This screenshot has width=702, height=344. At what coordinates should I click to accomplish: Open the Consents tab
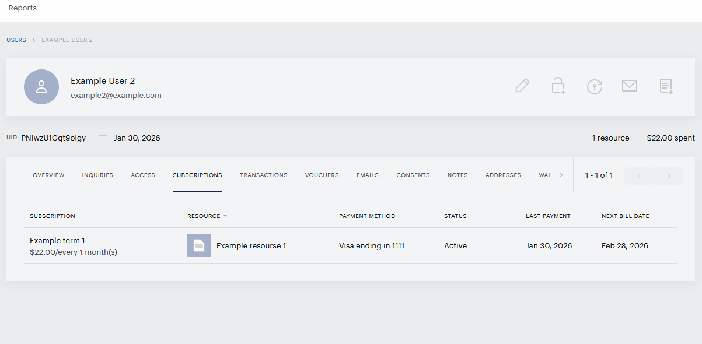coord(413,175)
